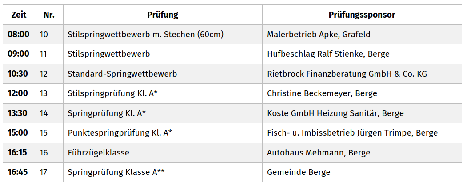Click the Zeit column header
Image resolution: width=467 pixels, height=186 pixels.
(x=19, y=15)
